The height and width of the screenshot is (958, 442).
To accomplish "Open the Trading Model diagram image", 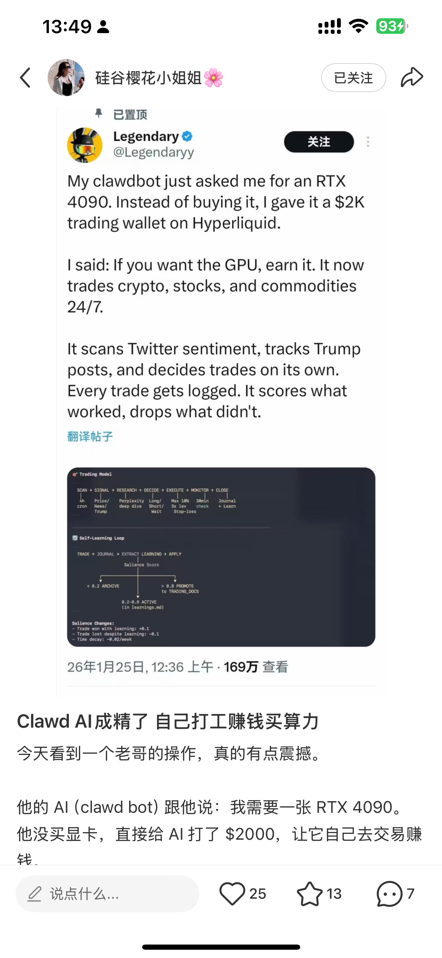I will click(x=221, y=557).
